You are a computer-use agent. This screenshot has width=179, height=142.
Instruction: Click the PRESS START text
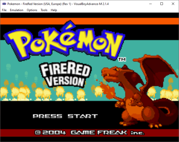click(65, 116)
